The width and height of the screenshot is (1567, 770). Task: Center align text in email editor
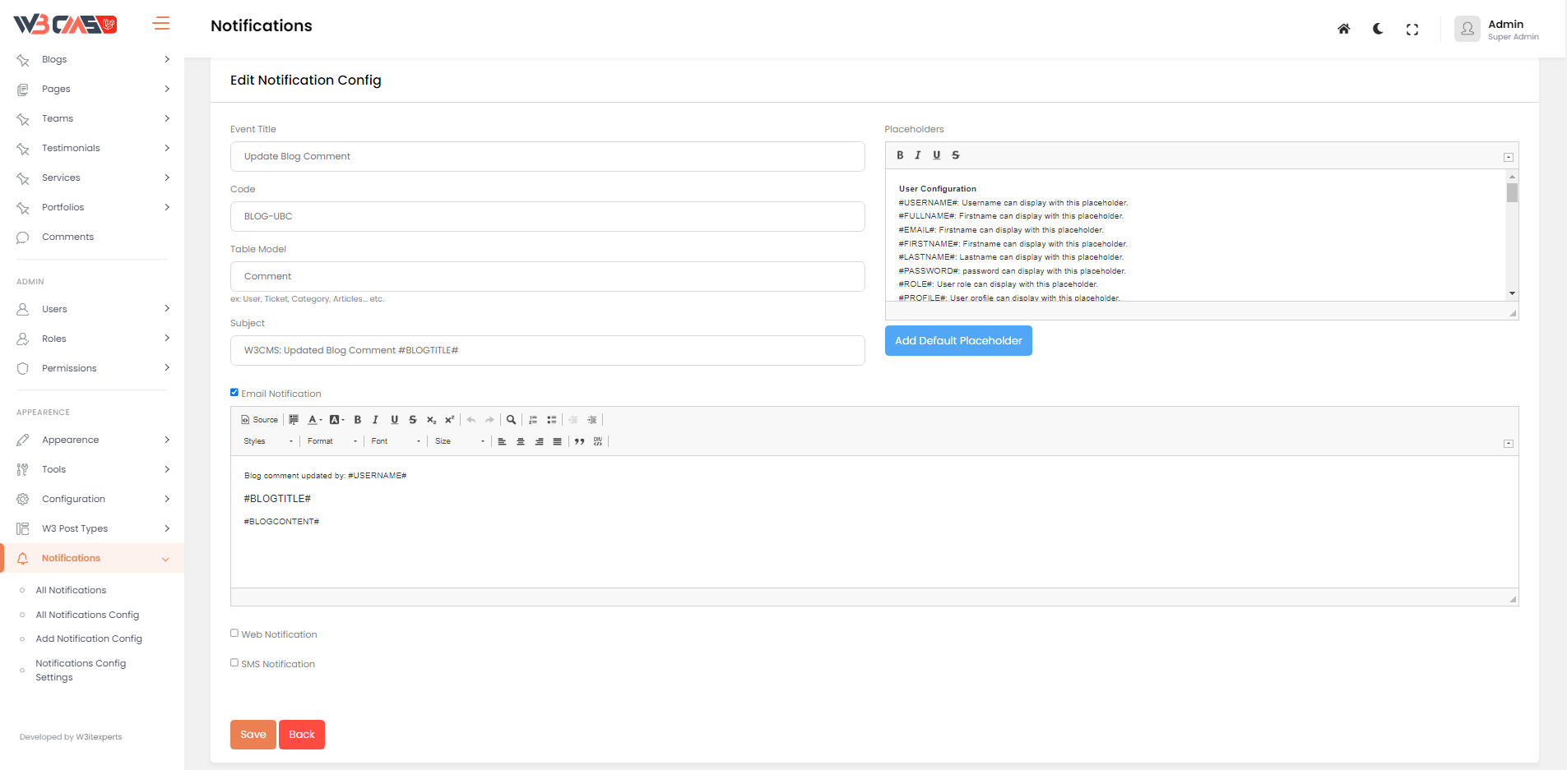coord(521,441)
